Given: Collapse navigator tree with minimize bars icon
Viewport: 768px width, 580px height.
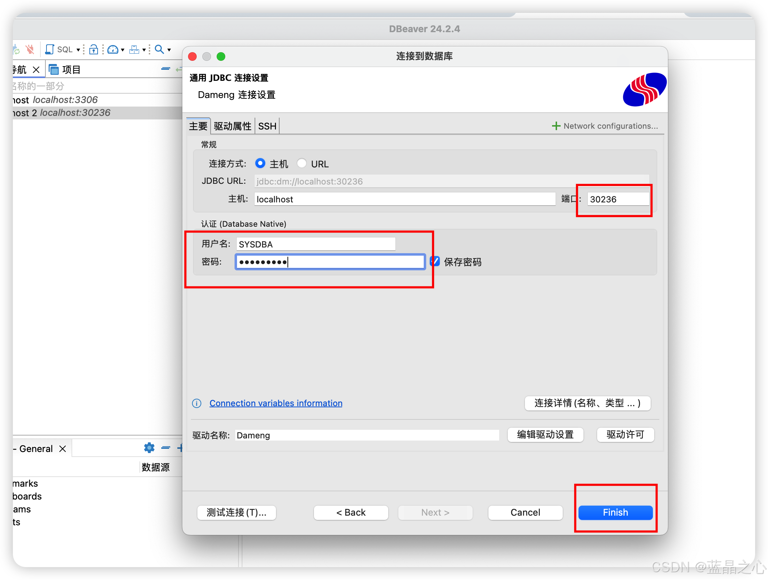Looking at the screenshot, I should tap(166, 69).
